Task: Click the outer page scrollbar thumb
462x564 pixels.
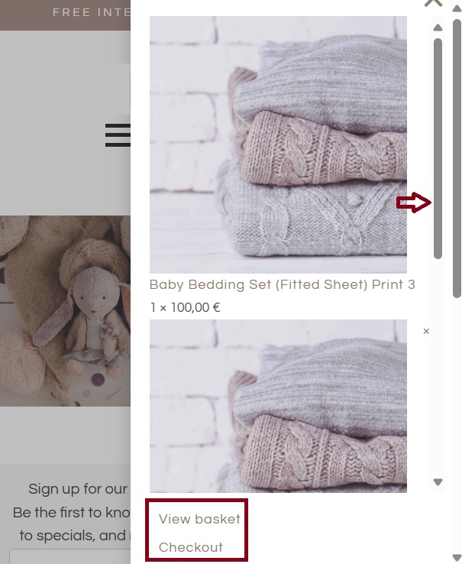Action: click(457, 158)
